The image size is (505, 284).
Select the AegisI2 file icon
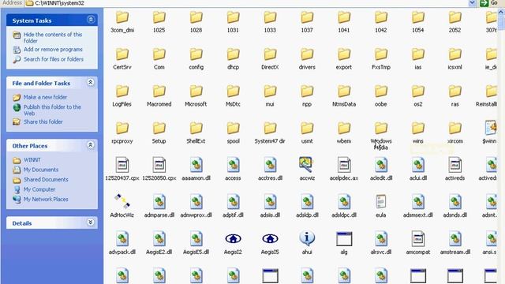click(x=233, y=238)
